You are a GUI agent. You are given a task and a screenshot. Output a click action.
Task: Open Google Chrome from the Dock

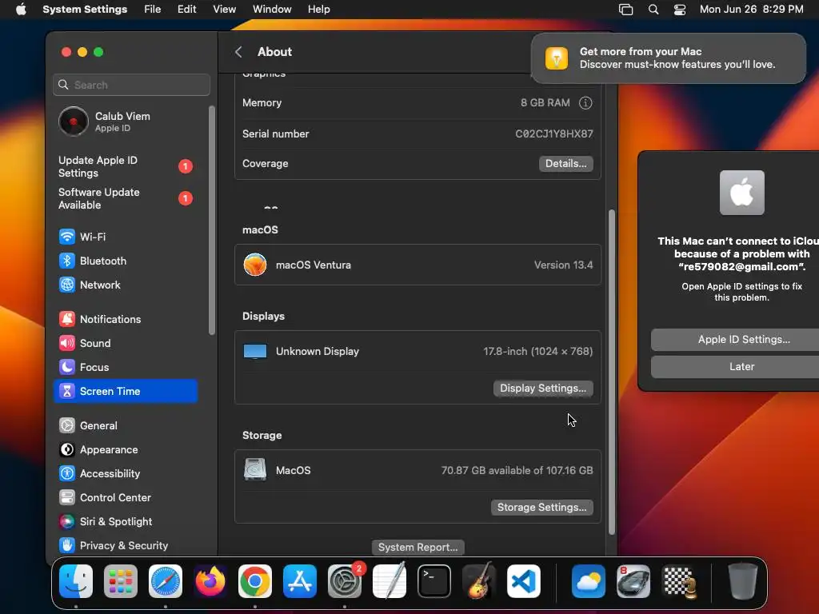[255, 581]
